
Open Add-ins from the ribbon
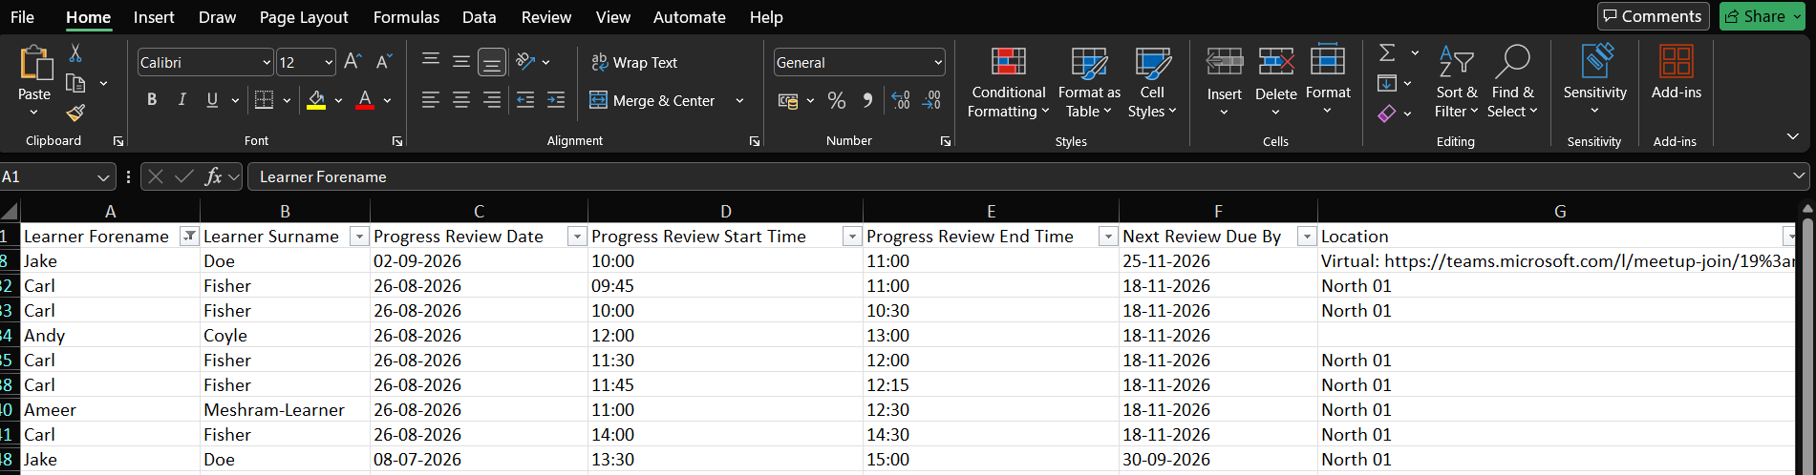pyautogui.click(x=1676, y=72)
